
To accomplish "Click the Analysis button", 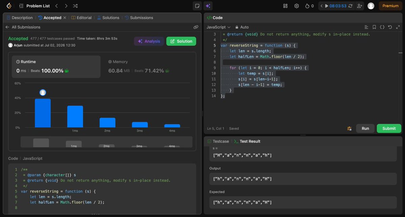I will pos(149,41).
